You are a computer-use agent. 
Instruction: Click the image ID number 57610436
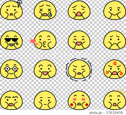(115, 113)
